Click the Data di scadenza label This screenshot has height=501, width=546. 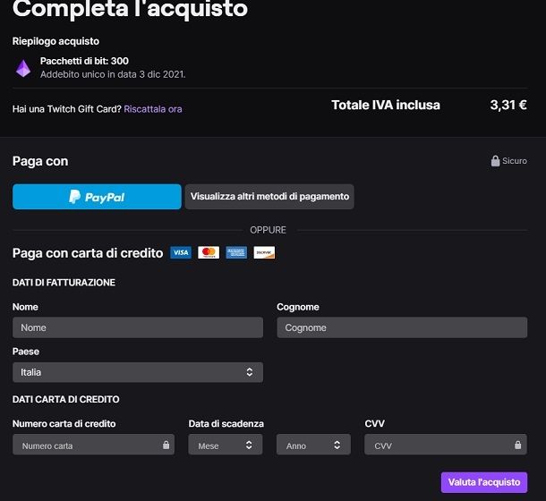(x=226, y=424)
